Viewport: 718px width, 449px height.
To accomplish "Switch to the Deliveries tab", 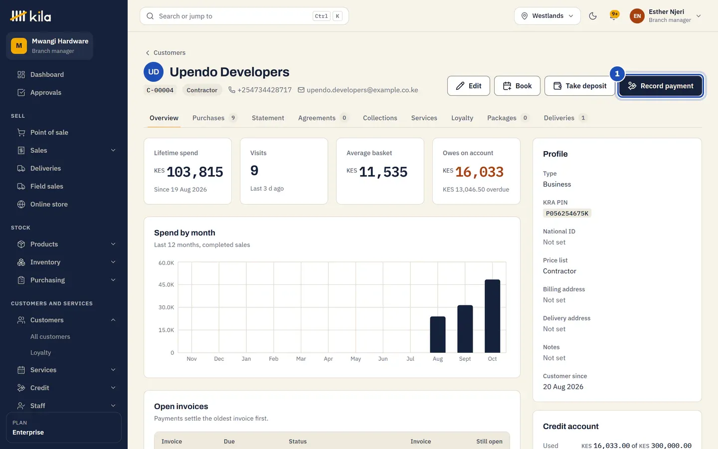I will pos(565,118).
